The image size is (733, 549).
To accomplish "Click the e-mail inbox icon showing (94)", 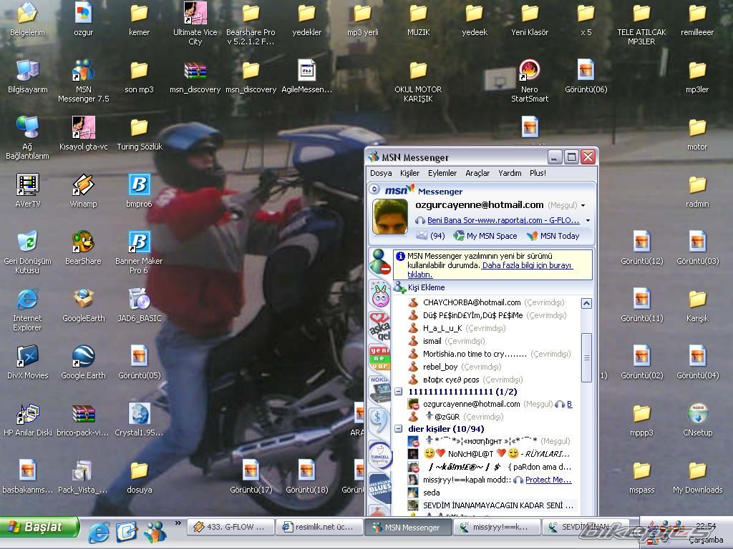I will pyautogui.click(x=422, y=236).
